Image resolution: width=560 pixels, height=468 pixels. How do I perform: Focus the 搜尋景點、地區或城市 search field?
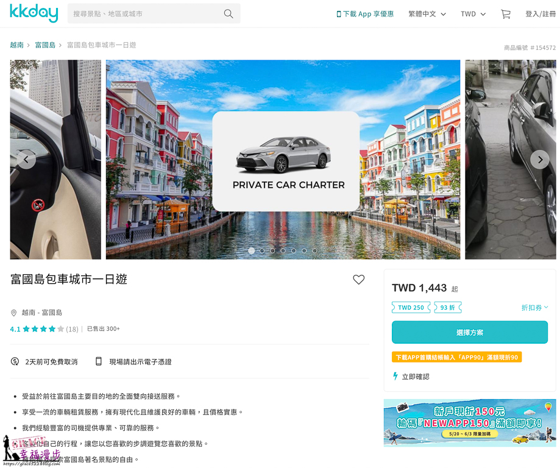tap(146, 14)
